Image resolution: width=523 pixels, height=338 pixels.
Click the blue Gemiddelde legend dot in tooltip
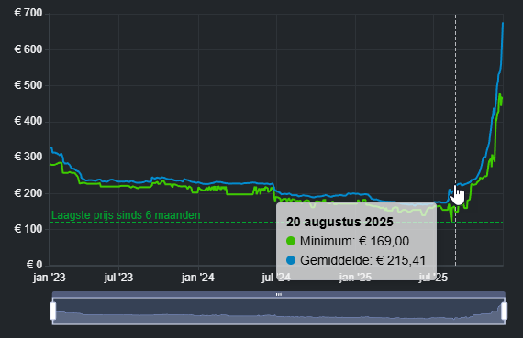[291, 260]
